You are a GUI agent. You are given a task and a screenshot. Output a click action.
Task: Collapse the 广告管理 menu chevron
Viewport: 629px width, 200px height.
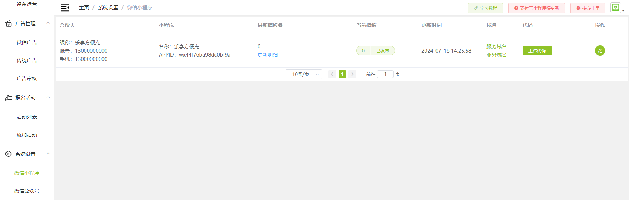point(48,23)
